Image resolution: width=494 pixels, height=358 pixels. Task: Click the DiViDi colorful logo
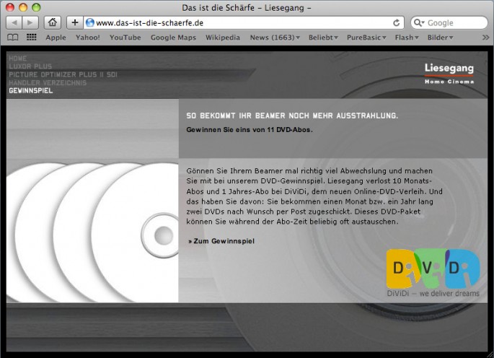coord(433,268)
